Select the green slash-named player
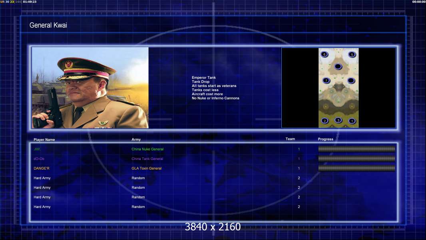The width and height of the screenshot is (426, 240). [37, 149]
